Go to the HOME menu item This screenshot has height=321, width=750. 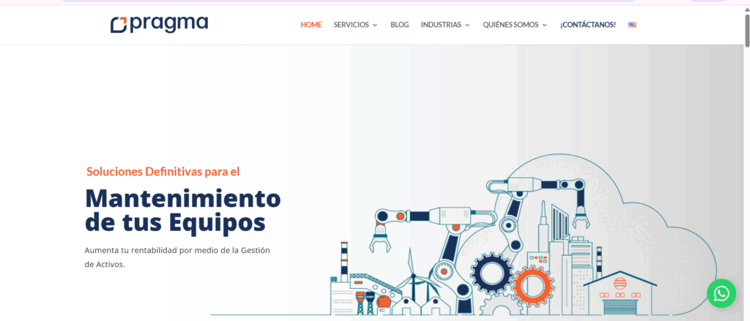click(311, 25)
